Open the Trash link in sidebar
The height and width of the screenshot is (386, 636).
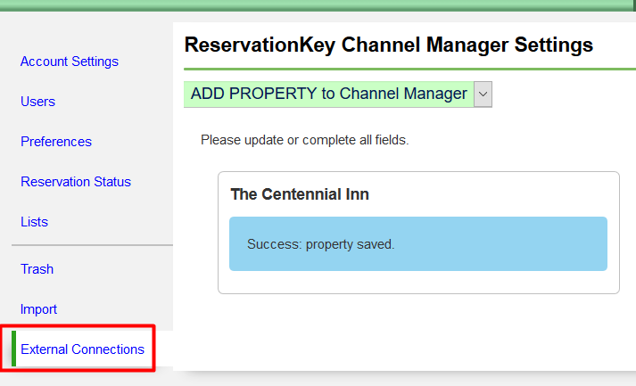(37, 269)
